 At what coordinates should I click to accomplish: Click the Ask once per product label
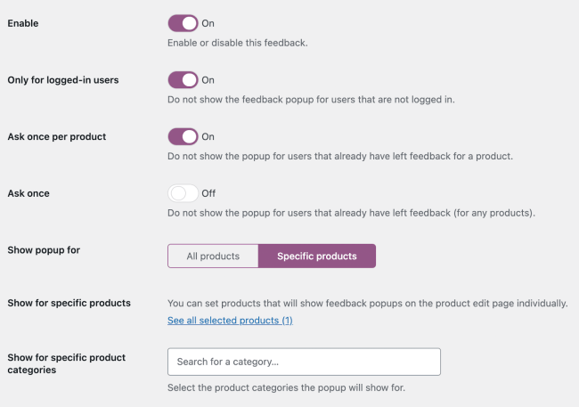coord(57,137)
